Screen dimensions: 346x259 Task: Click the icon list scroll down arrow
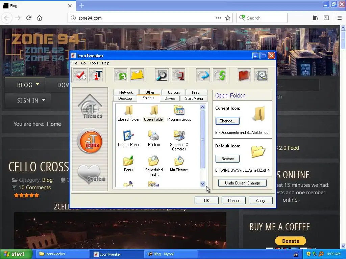click(203, 183)
